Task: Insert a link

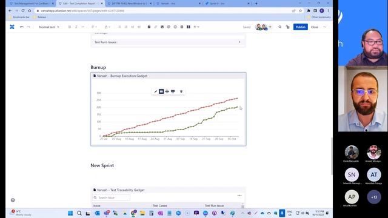Action: tap(156, 27)
